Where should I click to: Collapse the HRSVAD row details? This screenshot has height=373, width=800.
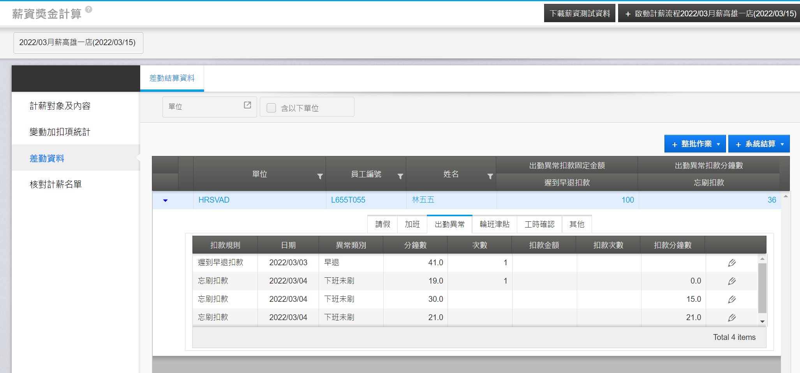pos(165,200)
